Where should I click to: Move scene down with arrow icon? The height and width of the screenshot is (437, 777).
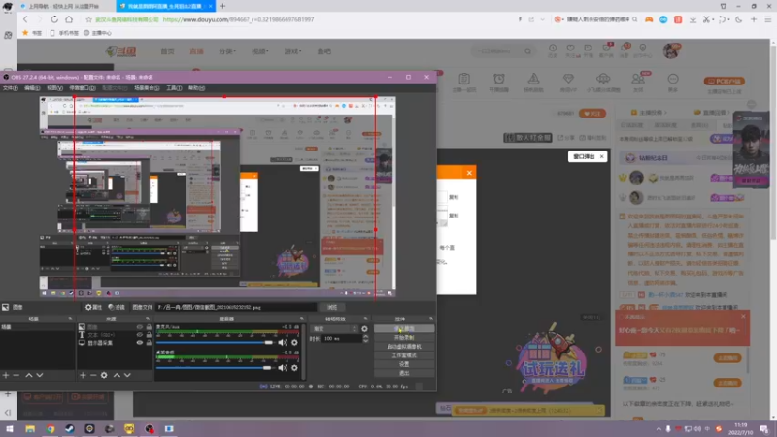coord(40,375)
